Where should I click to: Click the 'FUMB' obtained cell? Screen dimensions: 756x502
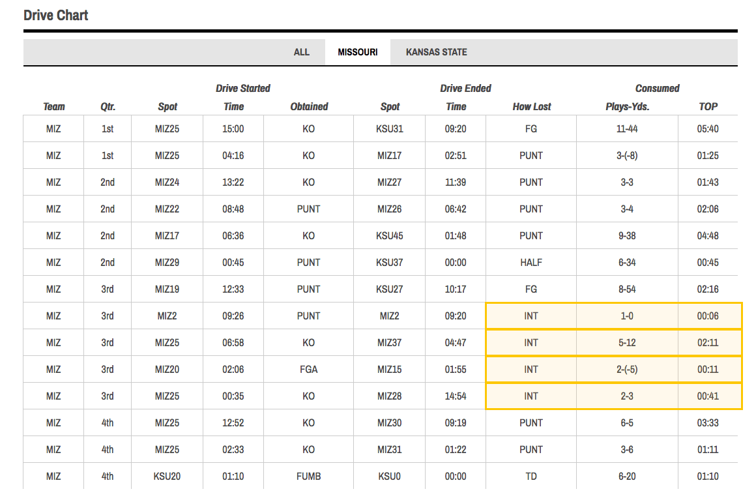coord(308,477)
